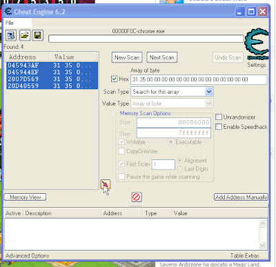276x267 pixels.
Task: Minimize the Cheat Engine window
Action: (x=239, y=12)
